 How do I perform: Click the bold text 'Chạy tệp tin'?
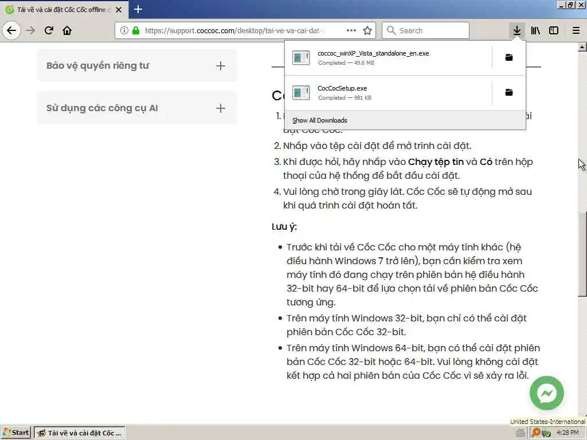point(436,162)
